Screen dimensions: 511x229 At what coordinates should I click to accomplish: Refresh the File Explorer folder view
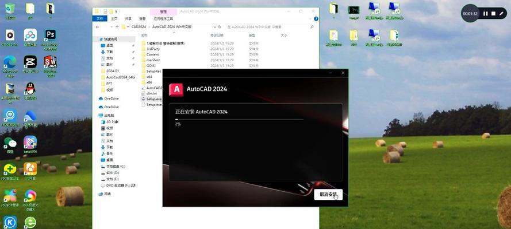click(x=220, y=26)
